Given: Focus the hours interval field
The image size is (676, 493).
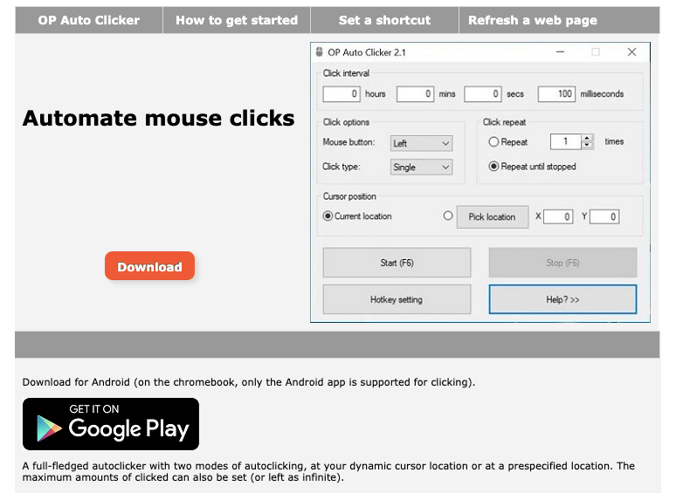Looking at the screenshot, I should (341, 94).
